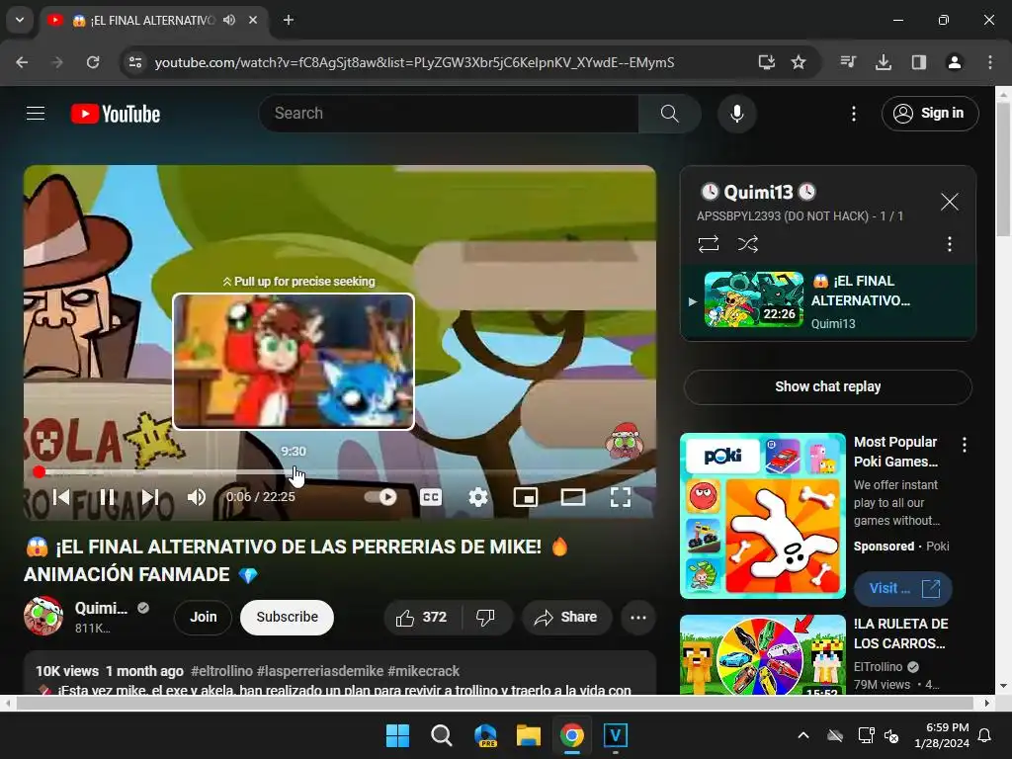Click the #eltrollino hashtag link

point(221,671)
